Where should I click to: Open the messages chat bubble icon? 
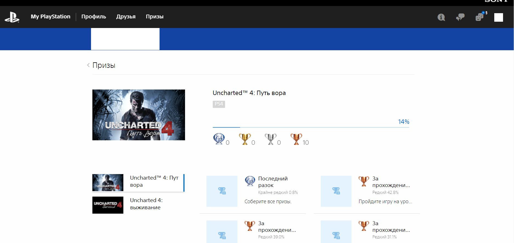pos(460,17)
